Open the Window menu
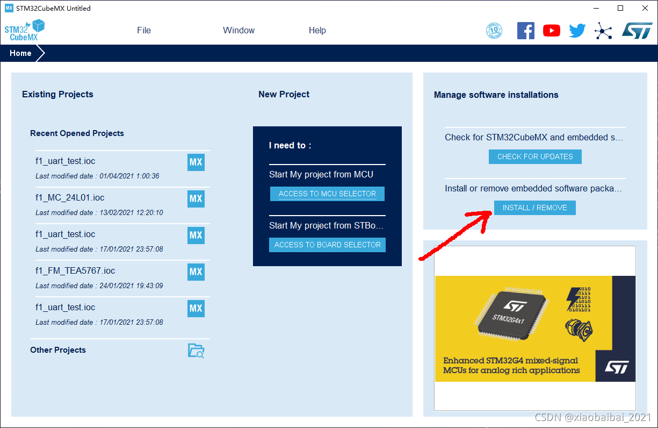 (x=239, y=31)
